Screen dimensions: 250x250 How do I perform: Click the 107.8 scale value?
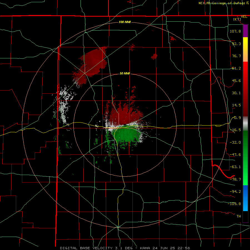click(235, 31)
